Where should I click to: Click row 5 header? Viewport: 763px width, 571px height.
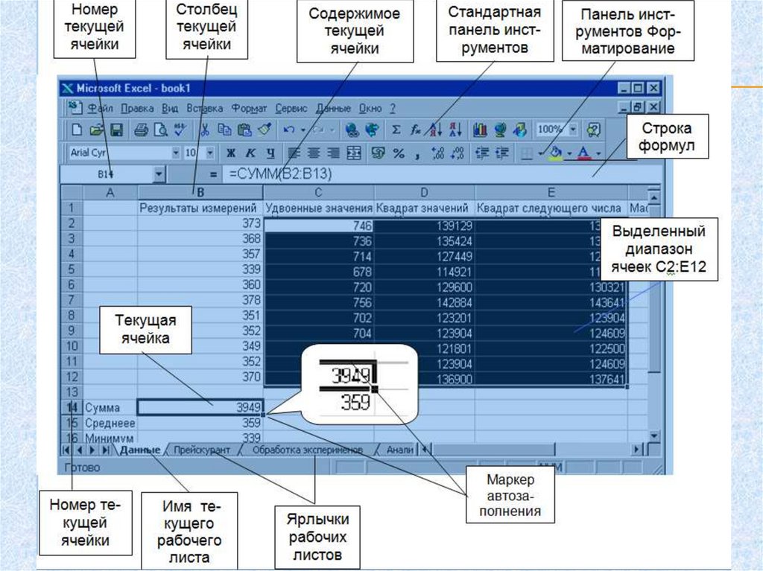pyautogui.click(x=72, y=269)
